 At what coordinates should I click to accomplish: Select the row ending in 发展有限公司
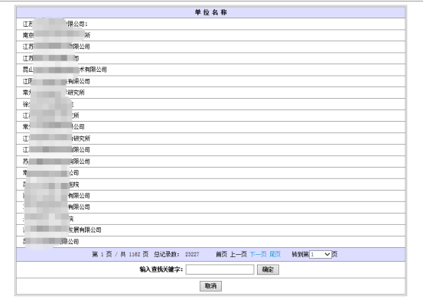(x=210, y=230)
